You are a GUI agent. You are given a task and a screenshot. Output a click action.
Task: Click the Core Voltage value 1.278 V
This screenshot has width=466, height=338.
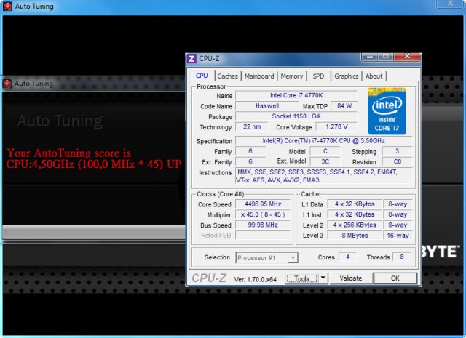[336, 126]
